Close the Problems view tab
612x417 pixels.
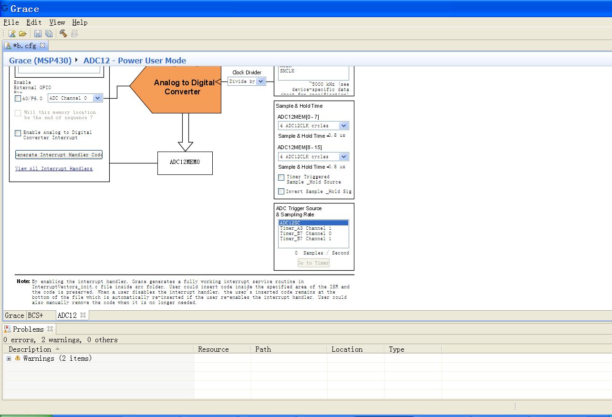pos(50,329)
